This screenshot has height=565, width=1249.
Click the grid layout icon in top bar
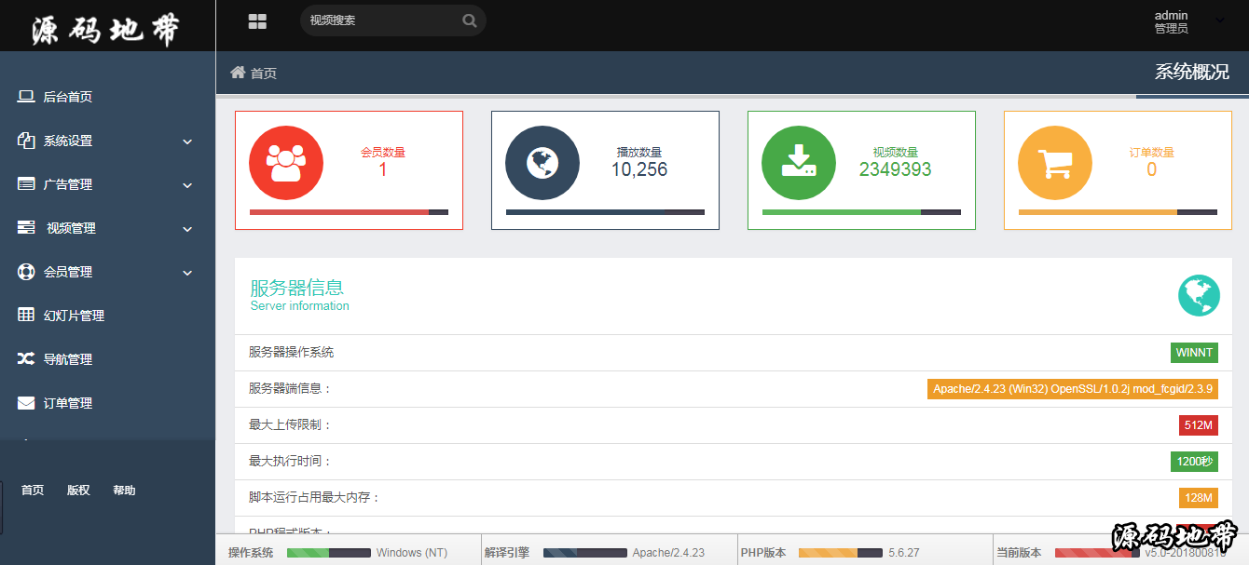[x=257, y=21]
